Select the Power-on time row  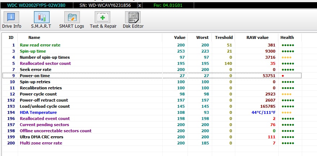pos(152,76)
